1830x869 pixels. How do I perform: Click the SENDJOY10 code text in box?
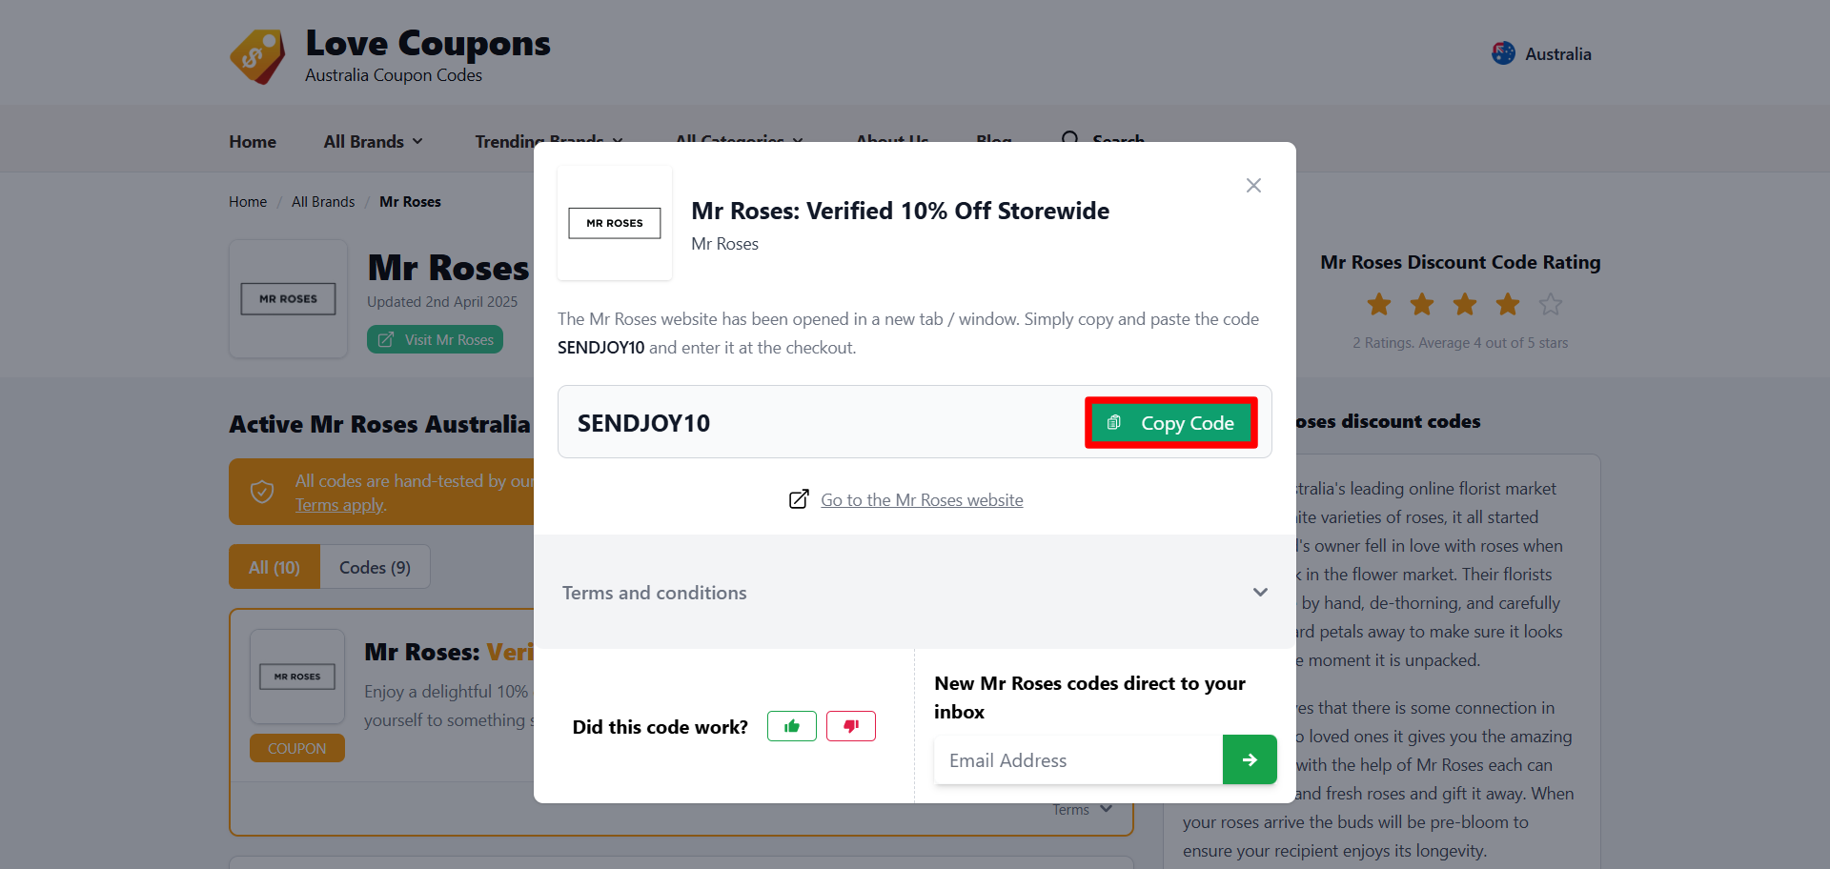pyautogui.click(x=643, y=423)
